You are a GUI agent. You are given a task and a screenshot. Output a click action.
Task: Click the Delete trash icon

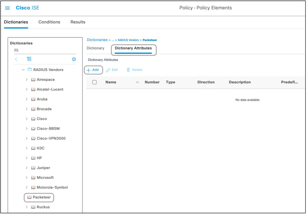134,70
